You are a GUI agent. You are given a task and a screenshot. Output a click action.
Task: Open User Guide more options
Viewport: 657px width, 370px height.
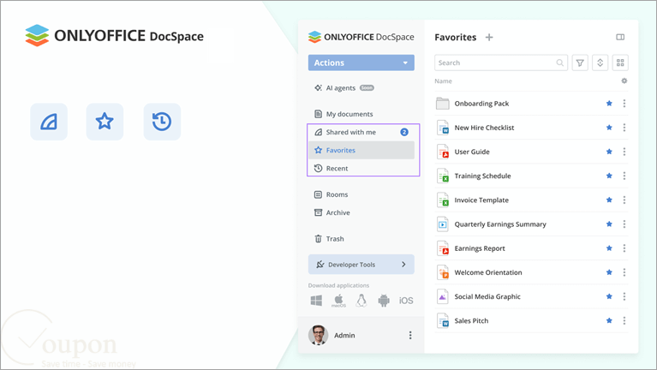[624, 152]
